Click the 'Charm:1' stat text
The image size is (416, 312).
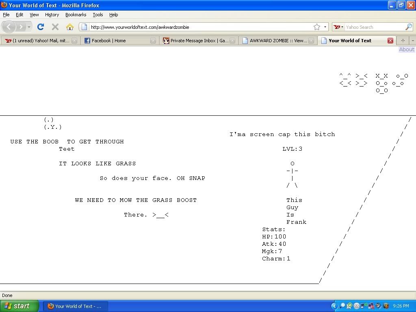click(276, 258)
